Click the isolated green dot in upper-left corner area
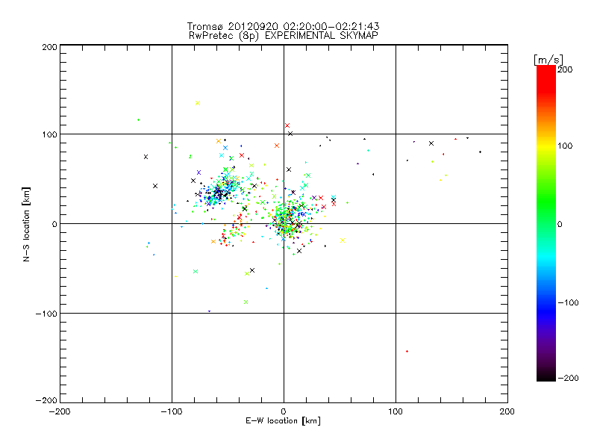 (x=138, y=120)
